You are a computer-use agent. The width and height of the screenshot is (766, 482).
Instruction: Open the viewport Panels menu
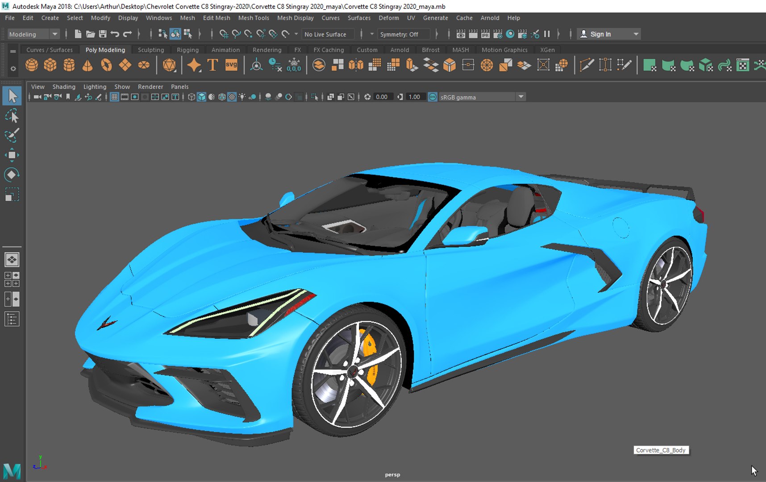pos(179,87)
